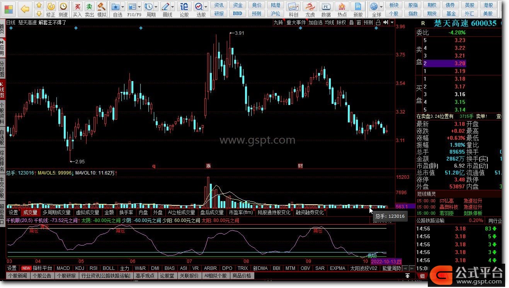This screenshot has height=288, width=509.
Task: Open K线图 in the left sidebar
Action: [2, 89]
